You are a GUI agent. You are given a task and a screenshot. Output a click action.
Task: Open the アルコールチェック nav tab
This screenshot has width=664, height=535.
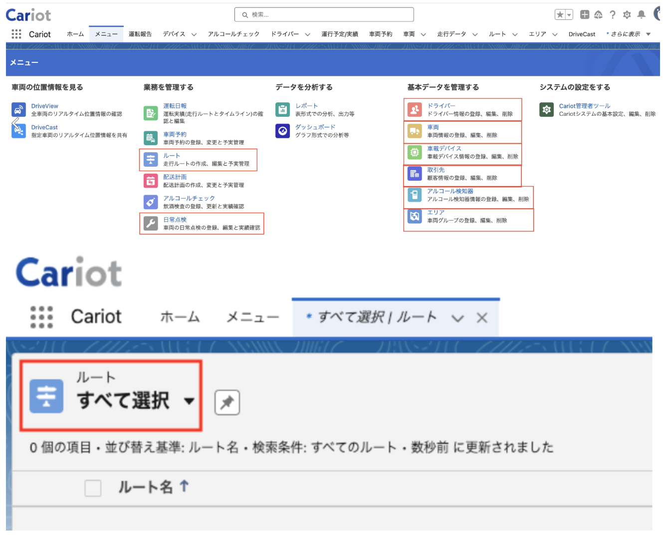(233, 34)
